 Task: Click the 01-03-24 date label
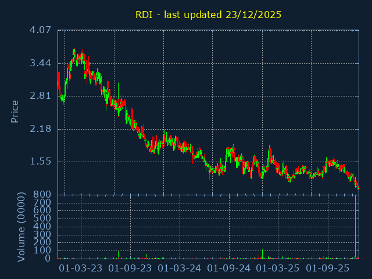pyautogui.click(x=180, y=269)
